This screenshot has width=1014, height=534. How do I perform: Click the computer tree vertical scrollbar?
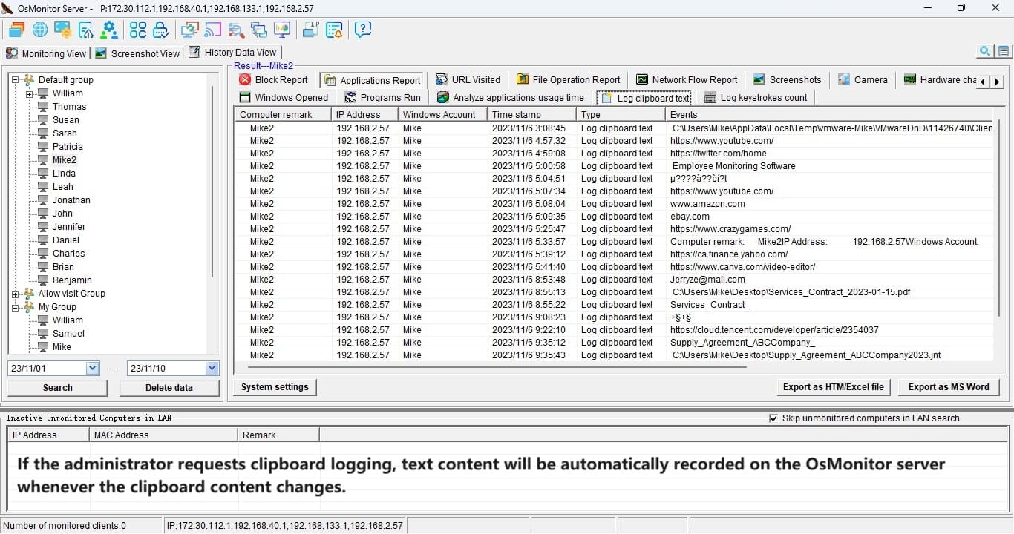pos(212,182)
